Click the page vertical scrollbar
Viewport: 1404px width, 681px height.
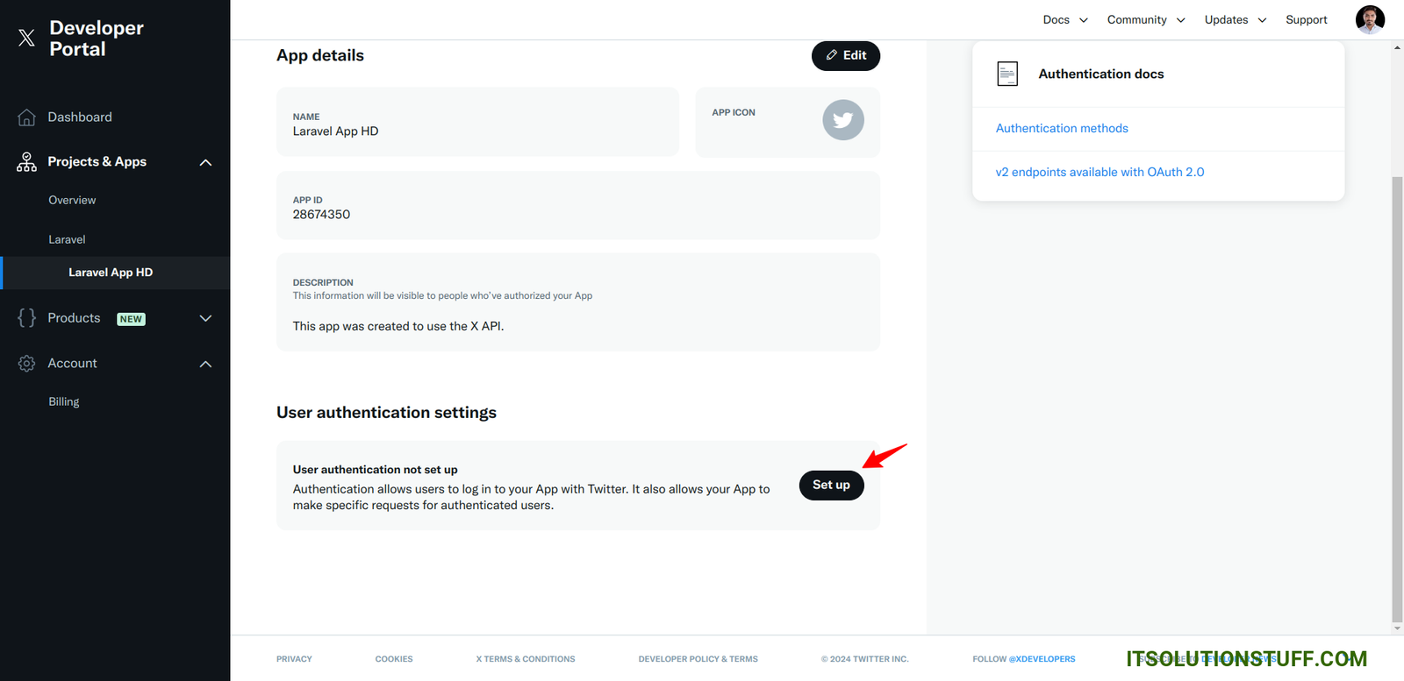[1397, 394]
